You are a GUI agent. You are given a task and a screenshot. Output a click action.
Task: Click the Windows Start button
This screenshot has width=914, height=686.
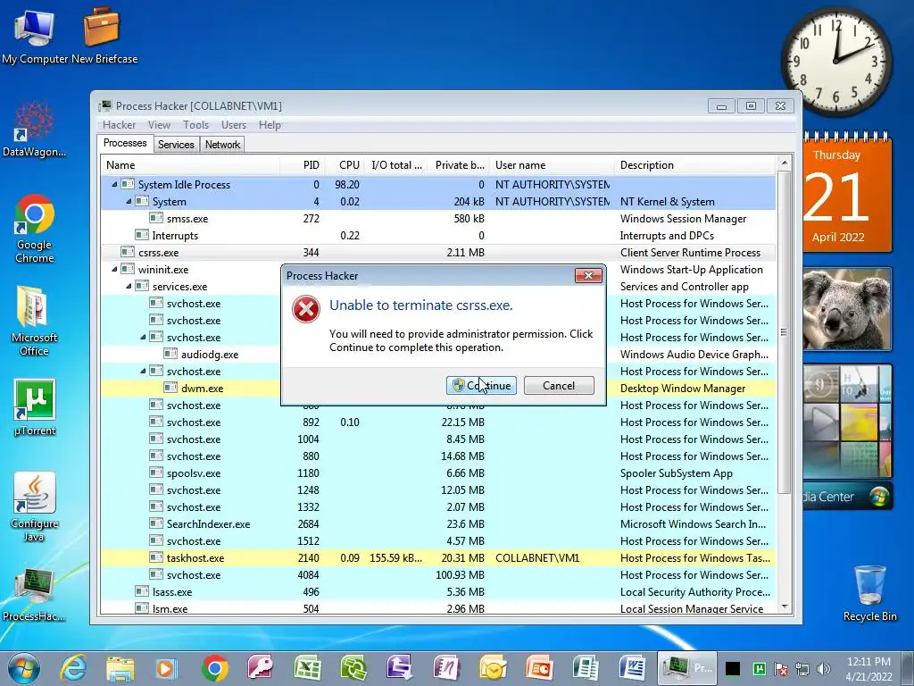[24, 668]
